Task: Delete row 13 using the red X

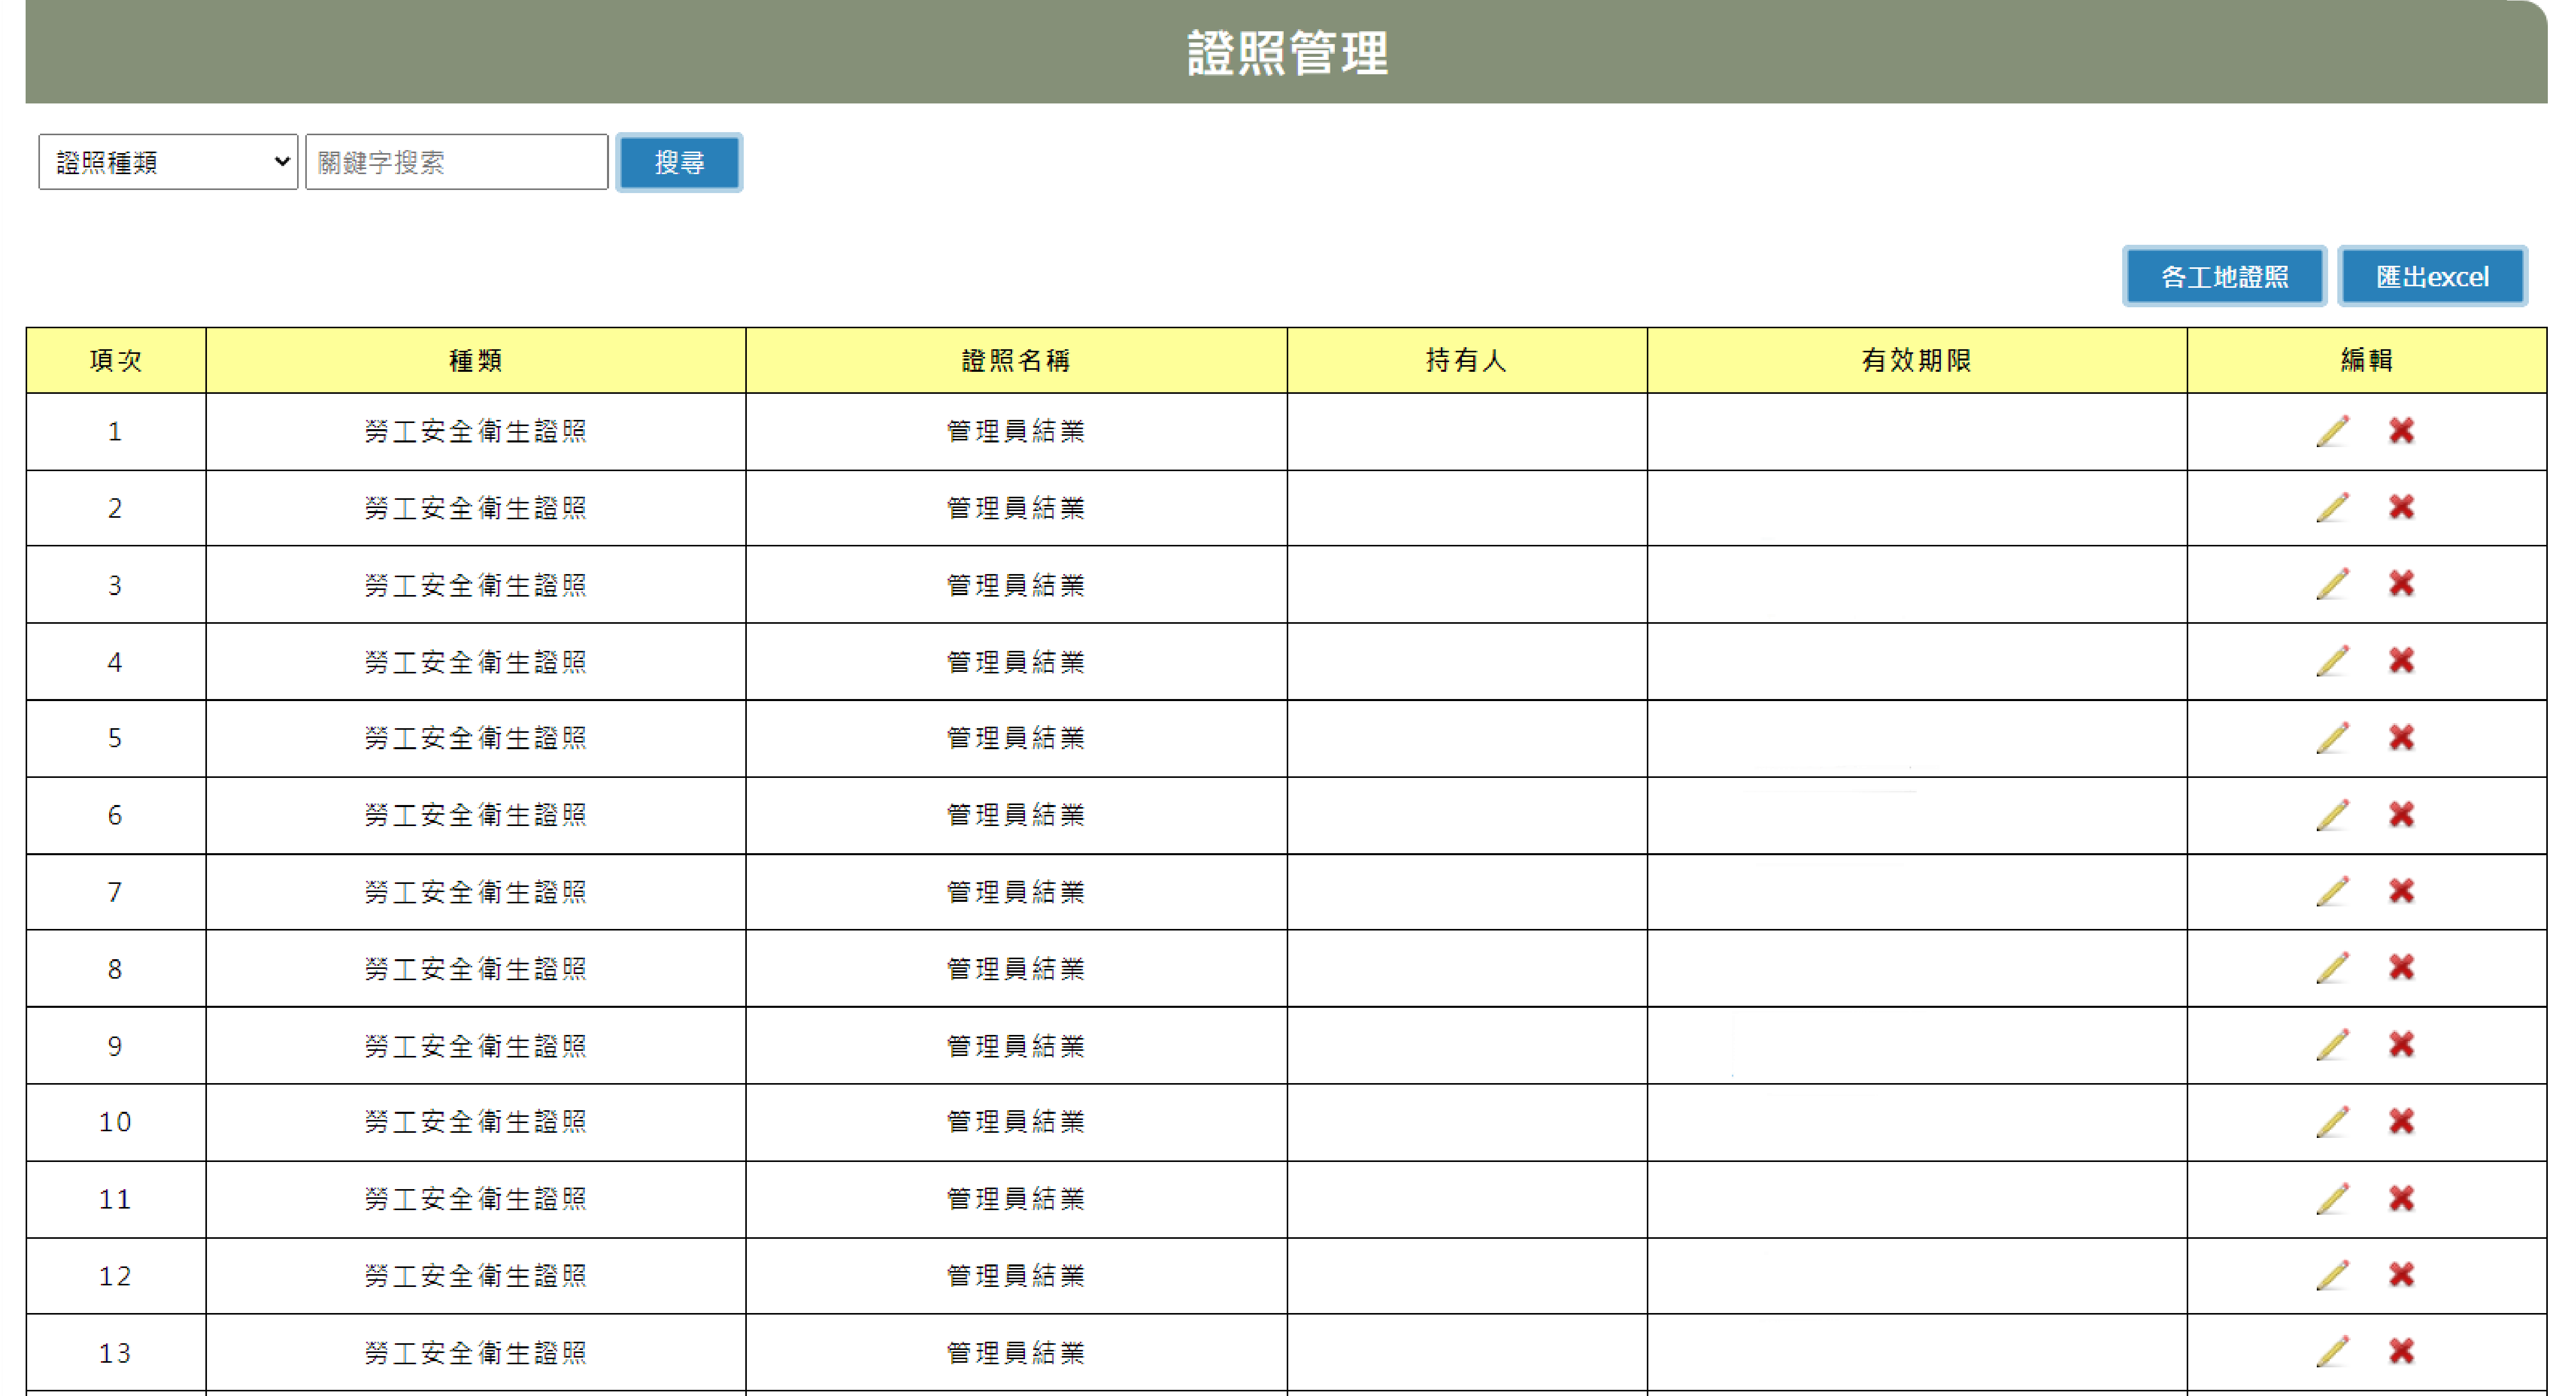Action: [x=2401, y=1352]
